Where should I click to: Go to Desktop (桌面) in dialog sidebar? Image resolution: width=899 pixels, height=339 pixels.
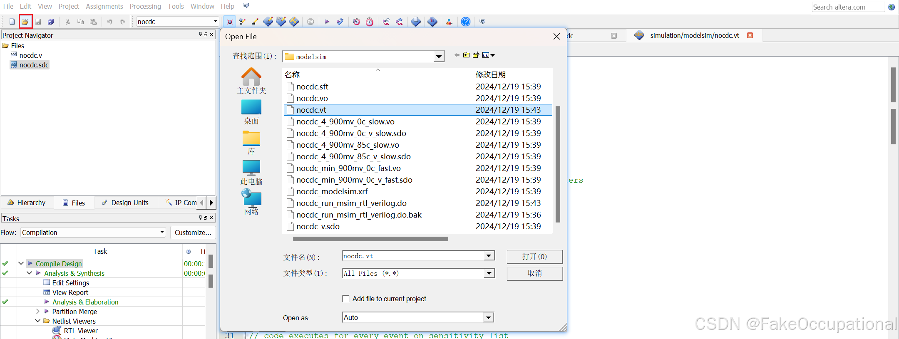click(x=251, y=112)
